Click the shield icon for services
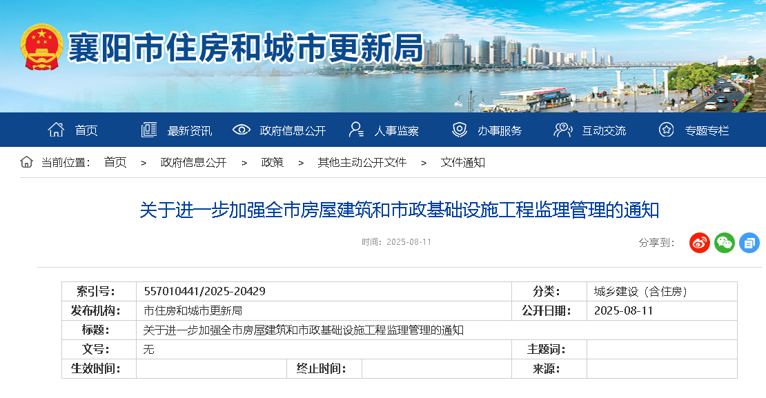Viewport: 766px width, 398px height. click(459, 130)
